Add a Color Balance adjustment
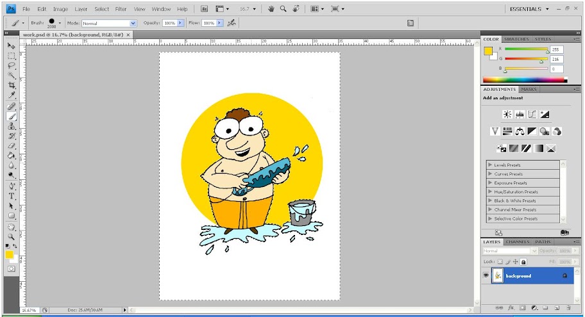This screenshot has height=317, width=585. tap(520, 131)
